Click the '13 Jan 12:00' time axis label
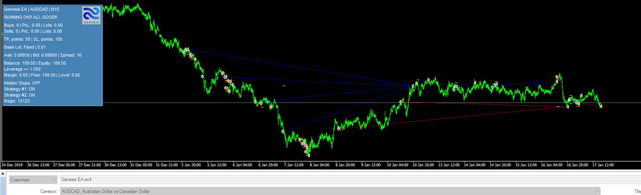 (448, 165)
